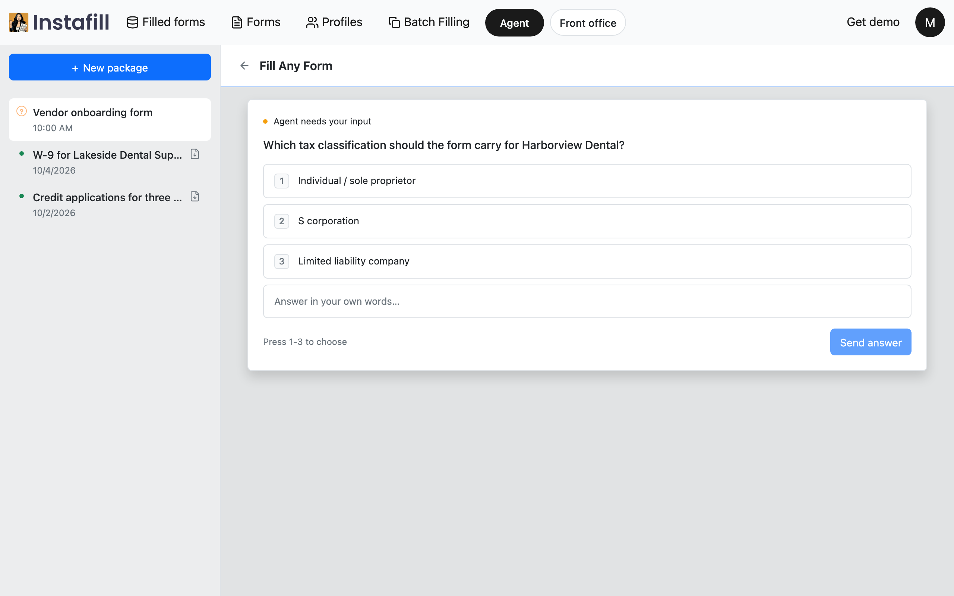Screen dimensions: 954x596
Task: Go to Profiles section
Action: pos(334,22)
